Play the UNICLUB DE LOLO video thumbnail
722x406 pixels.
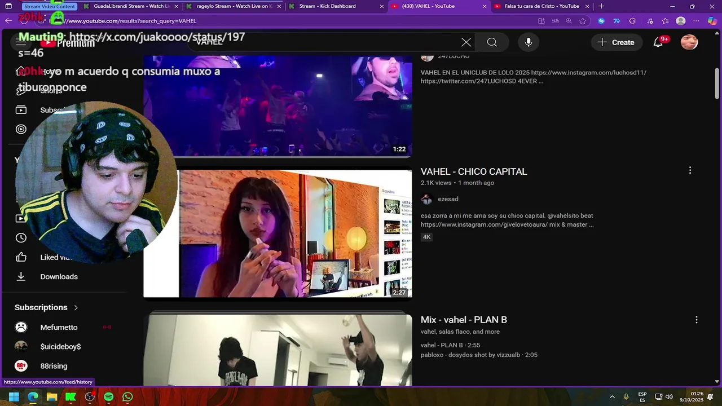(278, 105)
